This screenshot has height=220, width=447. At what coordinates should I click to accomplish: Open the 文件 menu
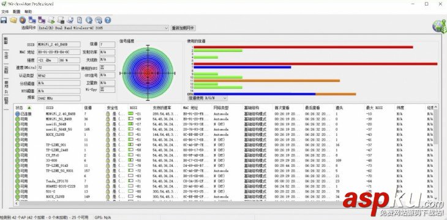coord(5,12)
